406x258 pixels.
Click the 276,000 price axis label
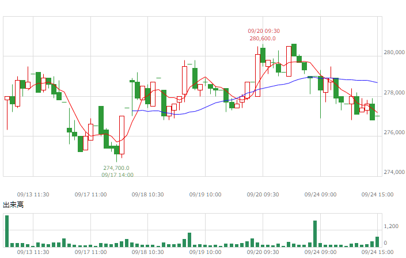[x=394, y=132]
